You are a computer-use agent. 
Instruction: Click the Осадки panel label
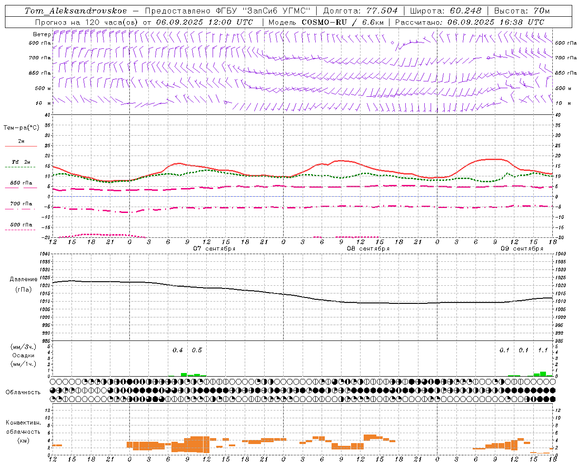23,355
